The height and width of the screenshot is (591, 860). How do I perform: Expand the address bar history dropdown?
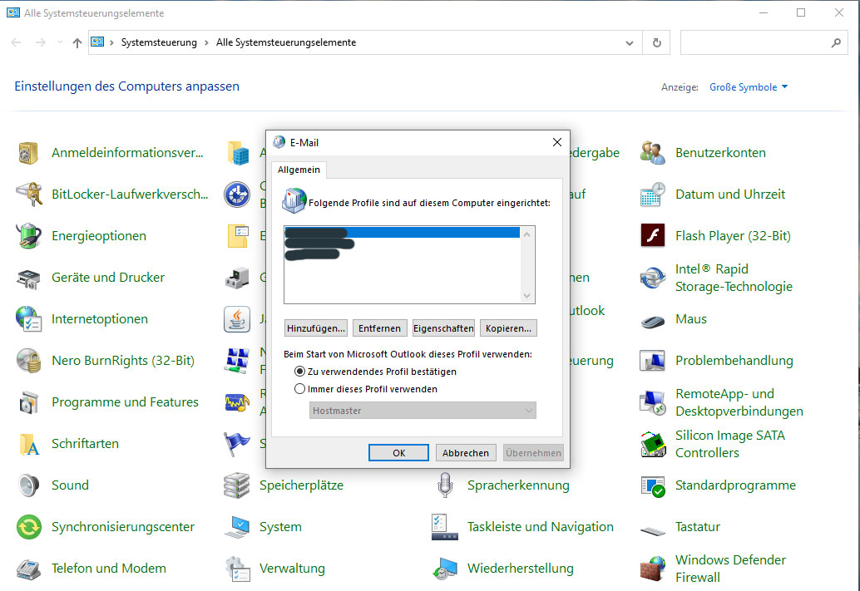[x=630, y=42]
